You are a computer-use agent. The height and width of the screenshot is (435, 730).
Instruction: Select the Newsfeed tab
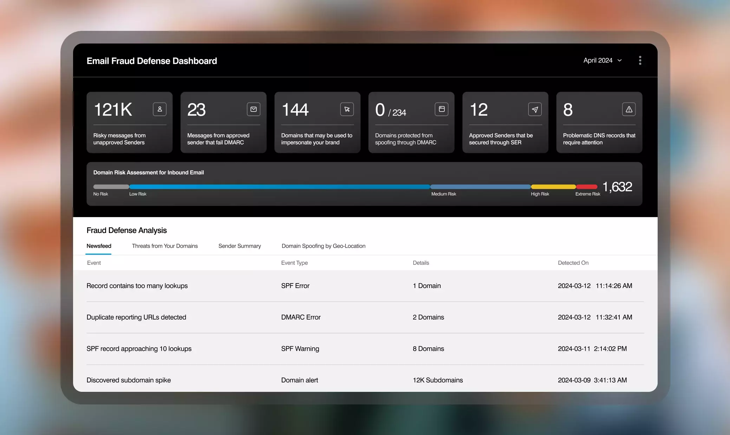pyautogui.click(x=99, y=246)
